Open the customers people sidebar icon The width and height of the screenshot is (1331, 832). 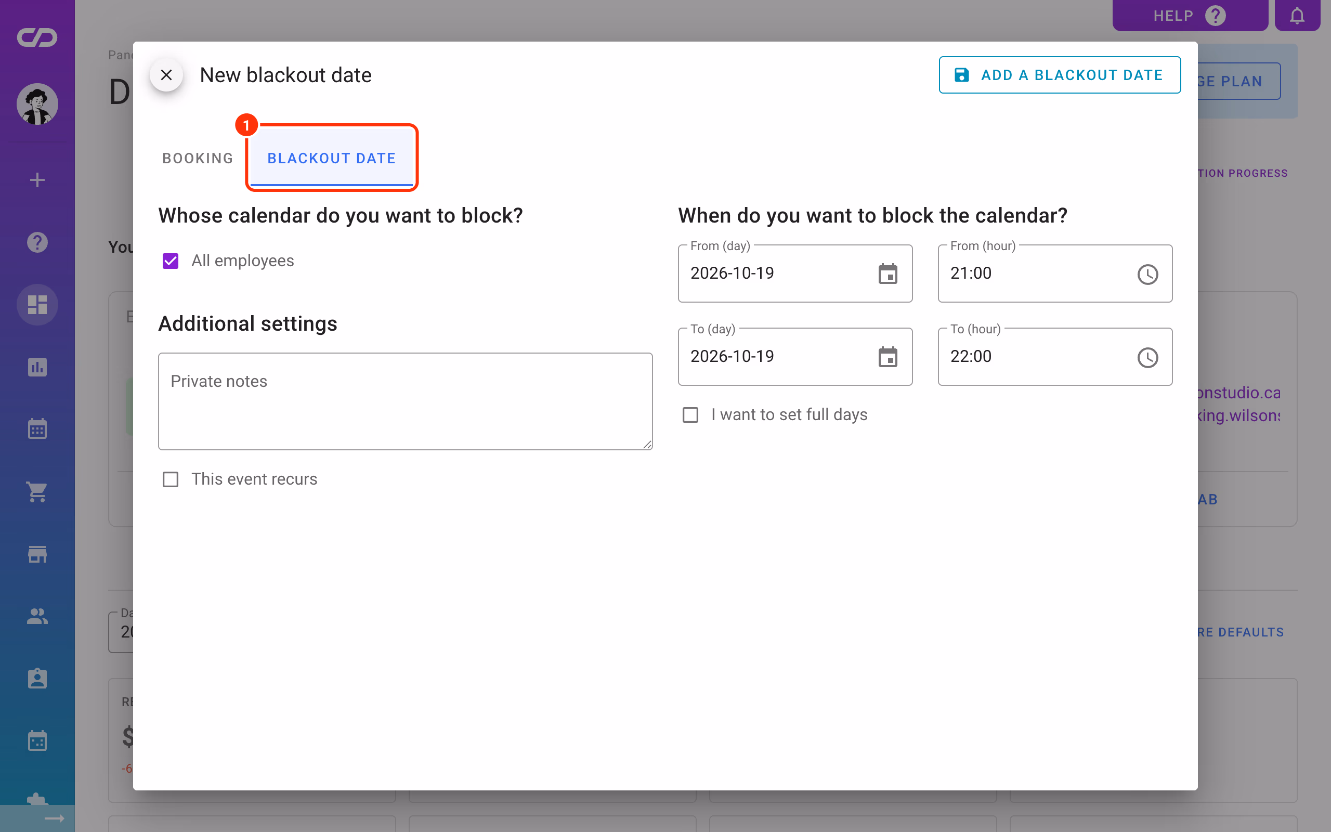pos(37,616)
